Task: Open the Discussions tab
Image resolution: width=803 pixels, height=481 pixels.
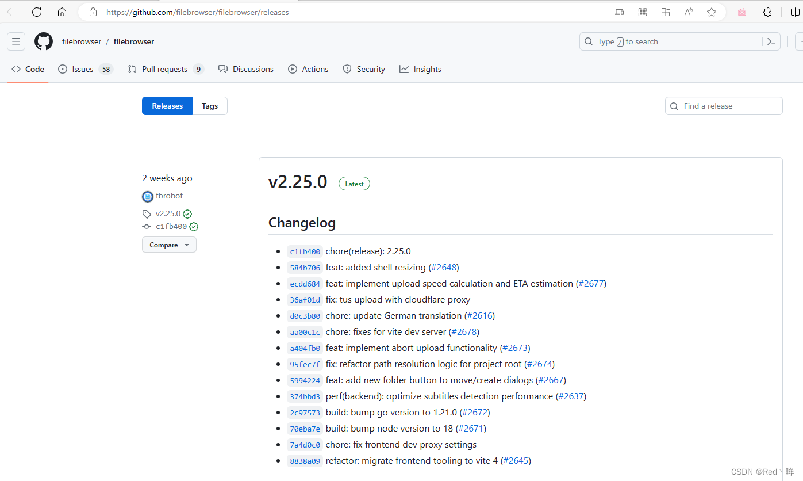Action: tap(246, 69)
